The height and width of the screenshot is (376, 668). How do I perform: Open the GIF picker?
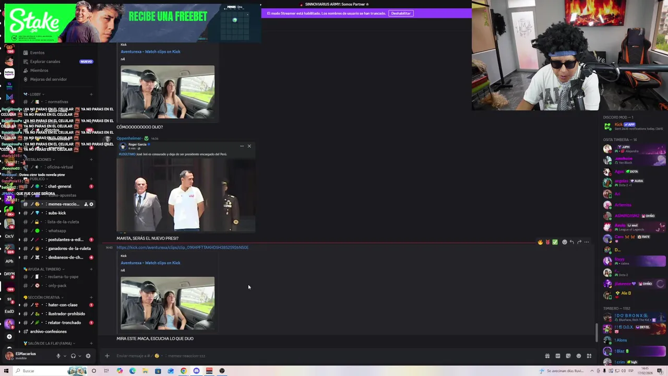[x=558, y=356]
